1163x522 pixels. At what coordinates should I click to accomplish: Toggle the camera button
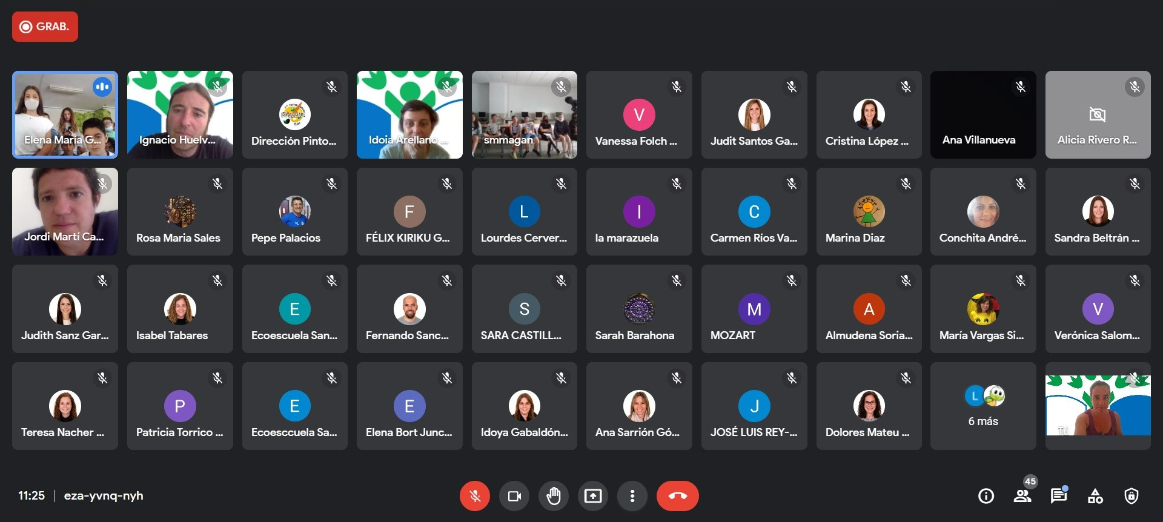(514, 496)
